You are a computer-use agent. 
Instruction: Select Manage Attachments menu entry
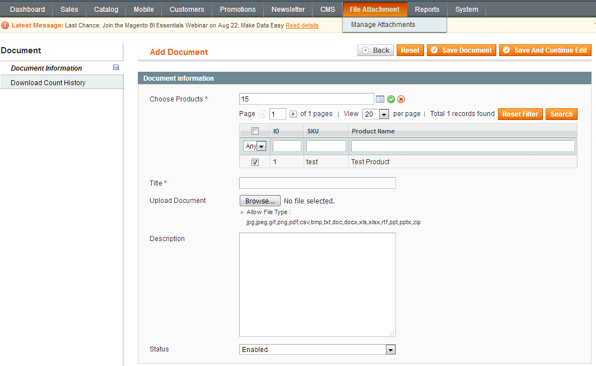click(383, 25)
